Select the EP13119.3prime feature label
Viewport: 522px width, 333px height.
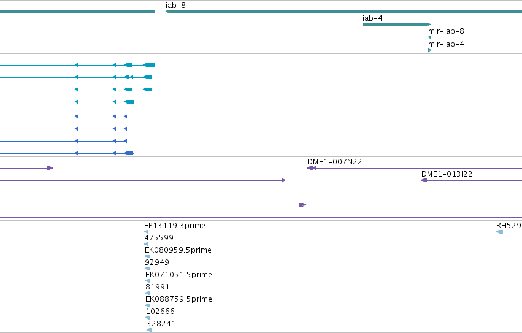(x=175, y=226)
